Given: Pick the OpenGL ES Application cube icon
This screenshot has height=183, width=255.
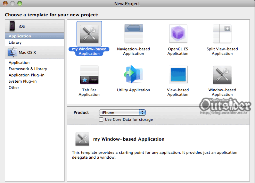Looking at the screenshot, I should 178,34.
